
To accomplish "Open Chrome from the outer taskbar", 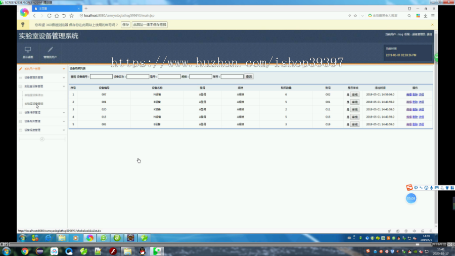I will point(25,251).
